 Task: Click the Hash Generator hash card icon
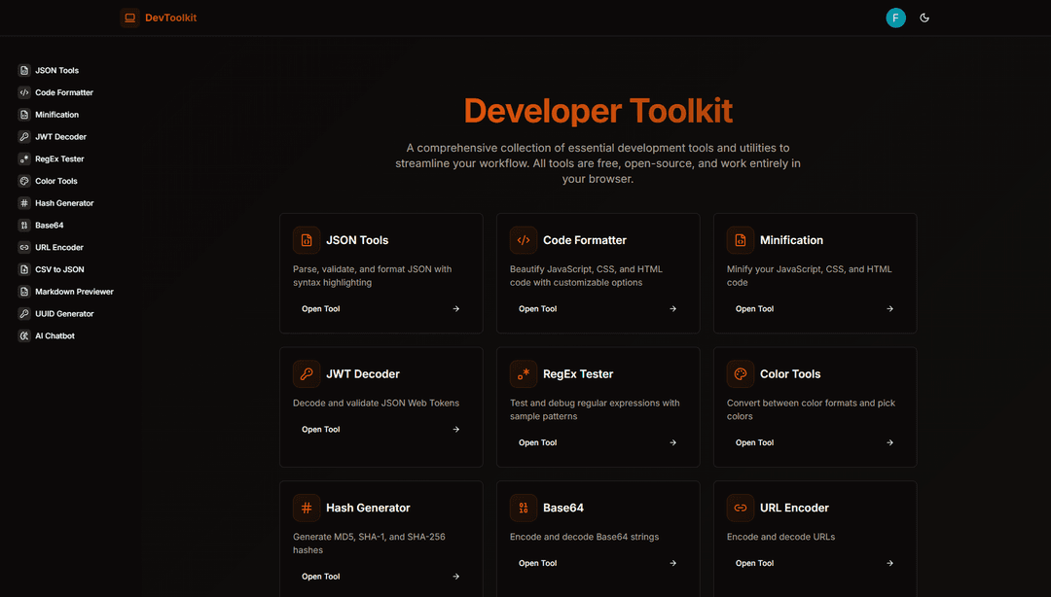(x=307, y=508)
